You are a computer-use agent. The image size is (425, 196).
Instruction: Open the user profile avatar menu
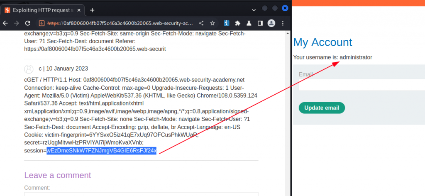point(271,23)
